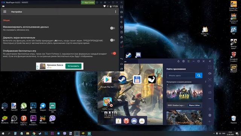Toggle BlueStacks eye icon in sidebar
The image size is (241, 136).
(210, 86)
